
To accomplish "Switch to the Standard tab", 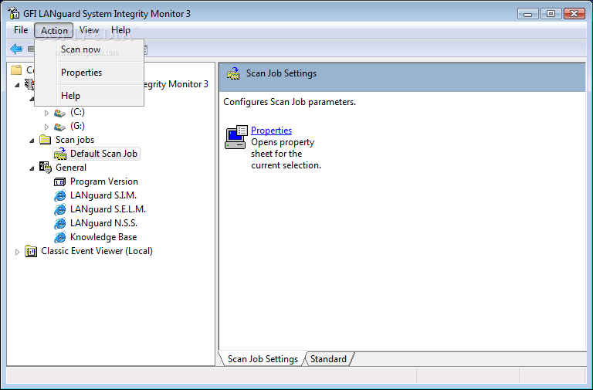I will 328,359.
